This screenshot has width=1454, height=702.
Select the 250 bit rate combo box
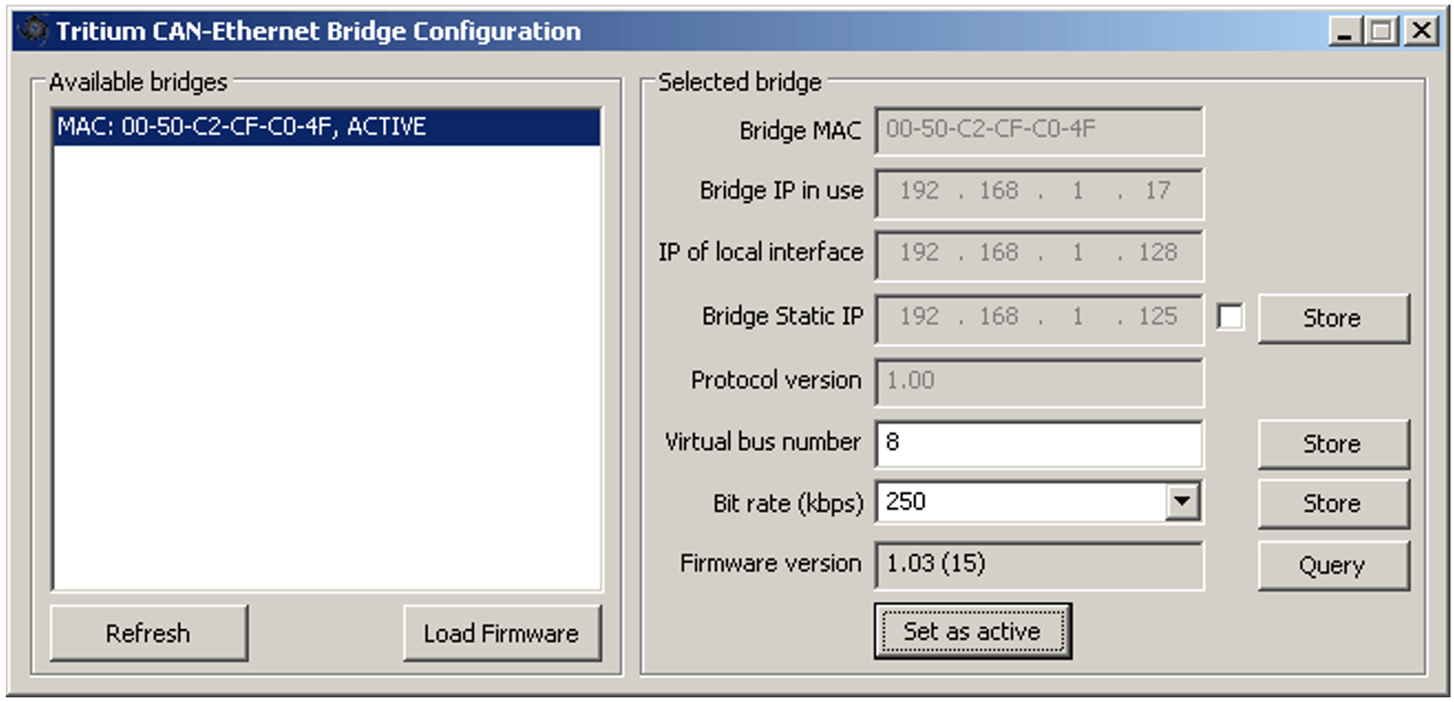pyautogui.click(x=1039, y=502)
